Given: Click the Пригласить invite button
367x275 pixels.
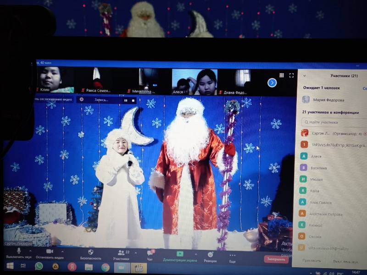Looking at the screenshot, I should click(x=311, y=260).
